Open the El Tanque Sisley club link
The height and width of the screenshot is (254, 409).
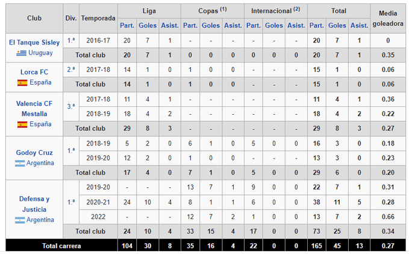coord(34,43)
